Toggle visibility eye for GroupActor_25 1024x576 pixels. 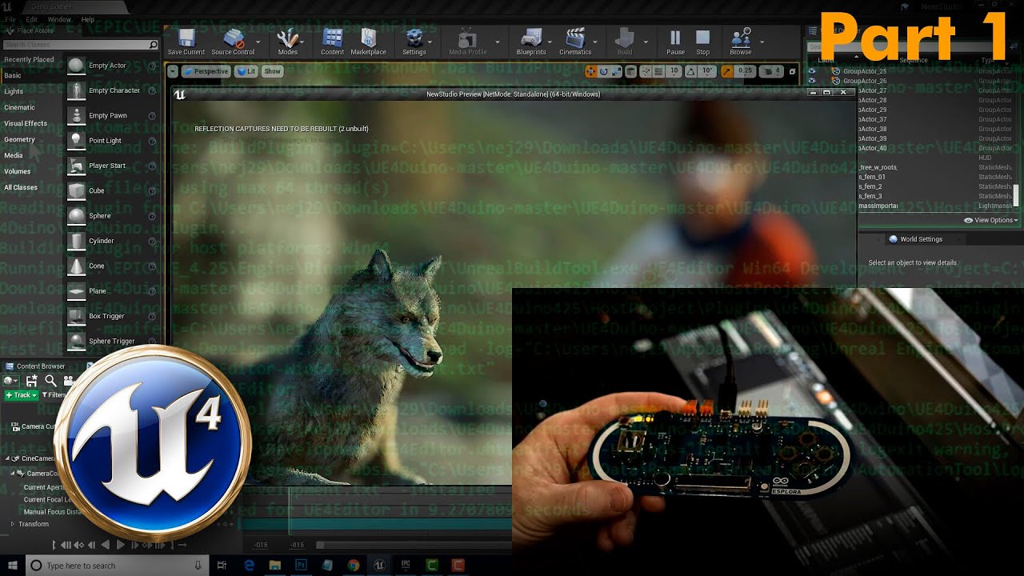(812, 71)
